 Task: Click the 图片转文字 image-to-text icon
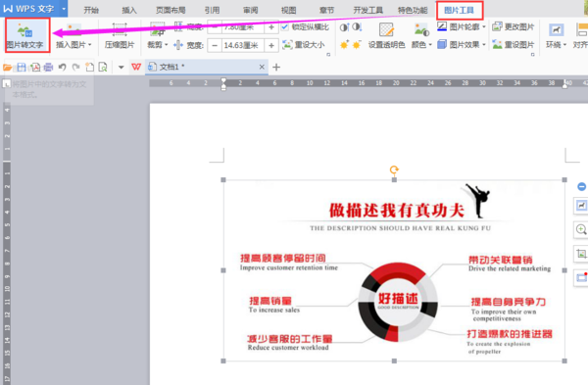coord(25,30)
